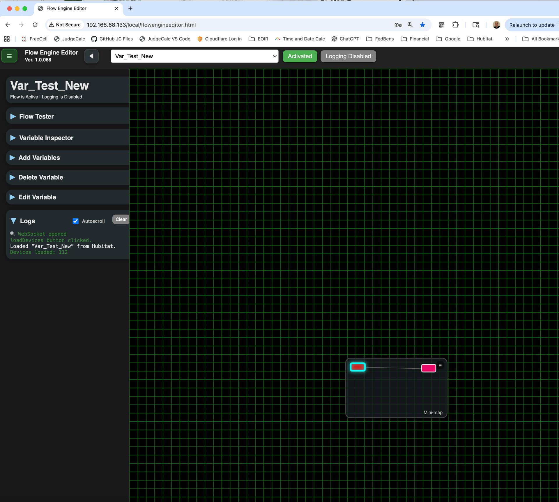Open the Var_Test_New flow dropdown
The height and width of the screenshot is (502, 559).
[x=194, y=56]
